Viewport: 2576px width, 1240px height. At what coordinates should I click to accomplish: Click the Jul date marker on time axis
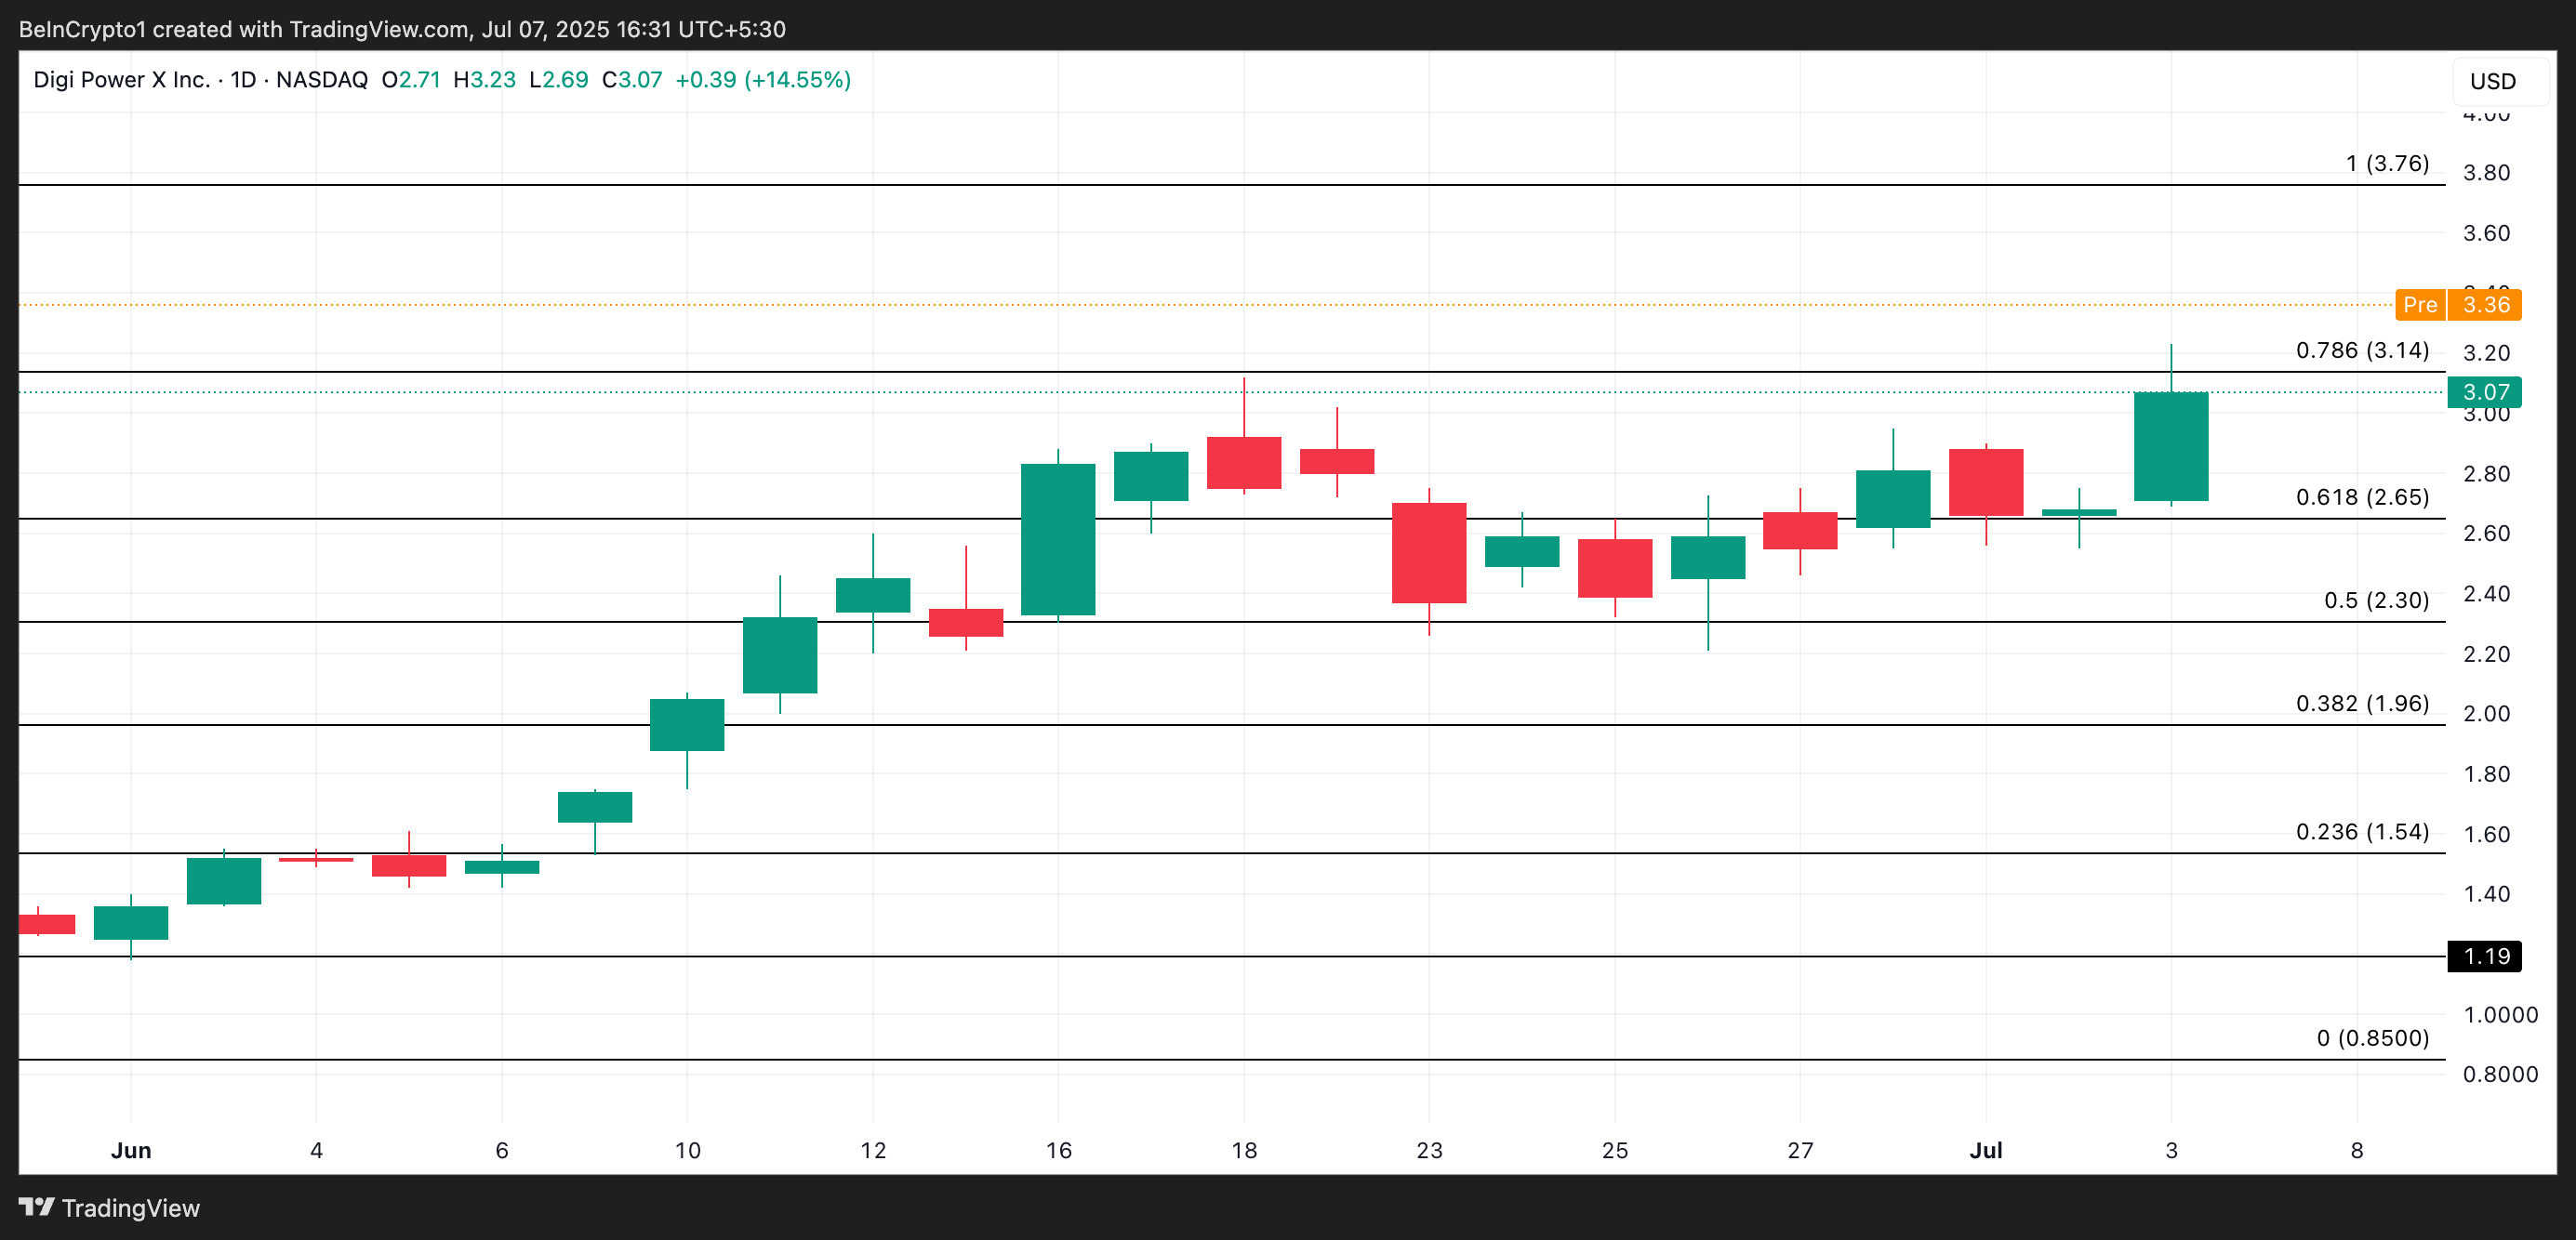[x=1985, y=1150]
